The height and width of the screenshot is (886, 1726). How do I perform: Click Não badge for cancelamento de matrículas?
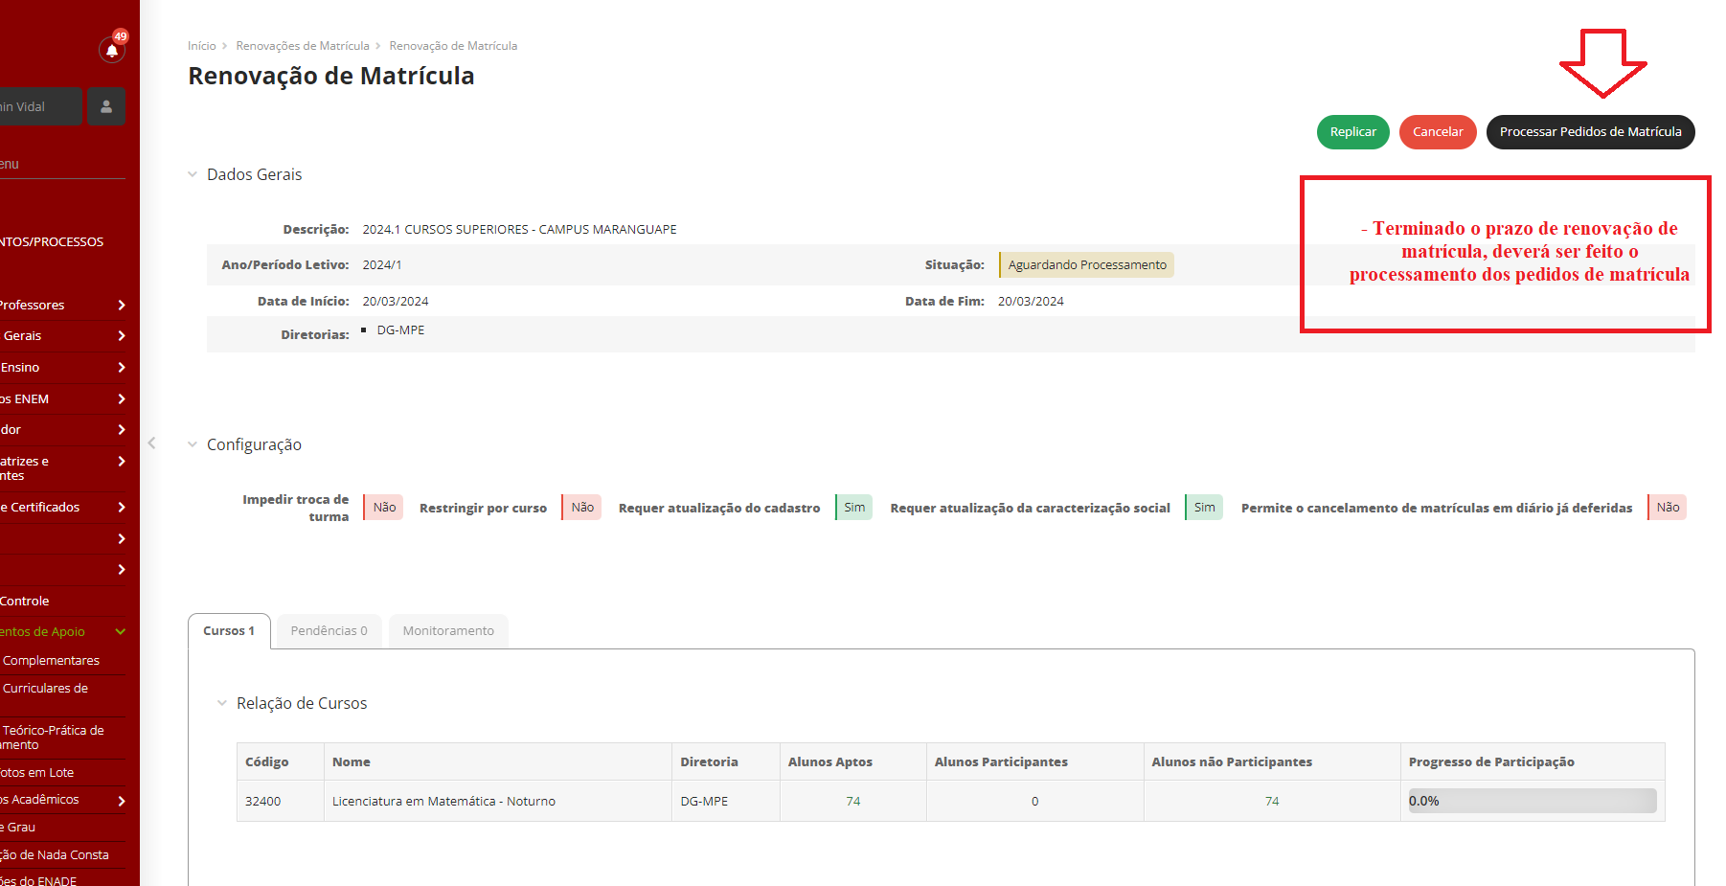pos(1667,508)
